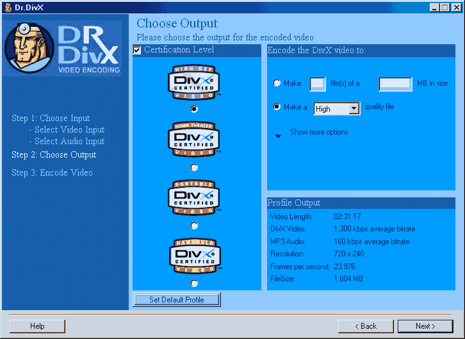This screenshot has width=465, height=339.
Task: Go Back to the previous step
Action: click(365, 326)
